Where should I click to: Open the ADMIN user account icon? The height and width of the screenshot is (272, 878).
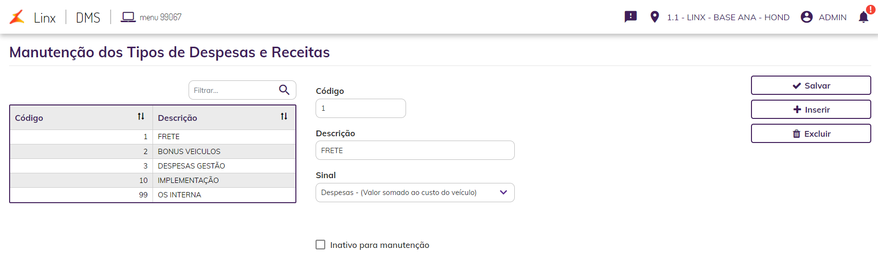(807, 17)
